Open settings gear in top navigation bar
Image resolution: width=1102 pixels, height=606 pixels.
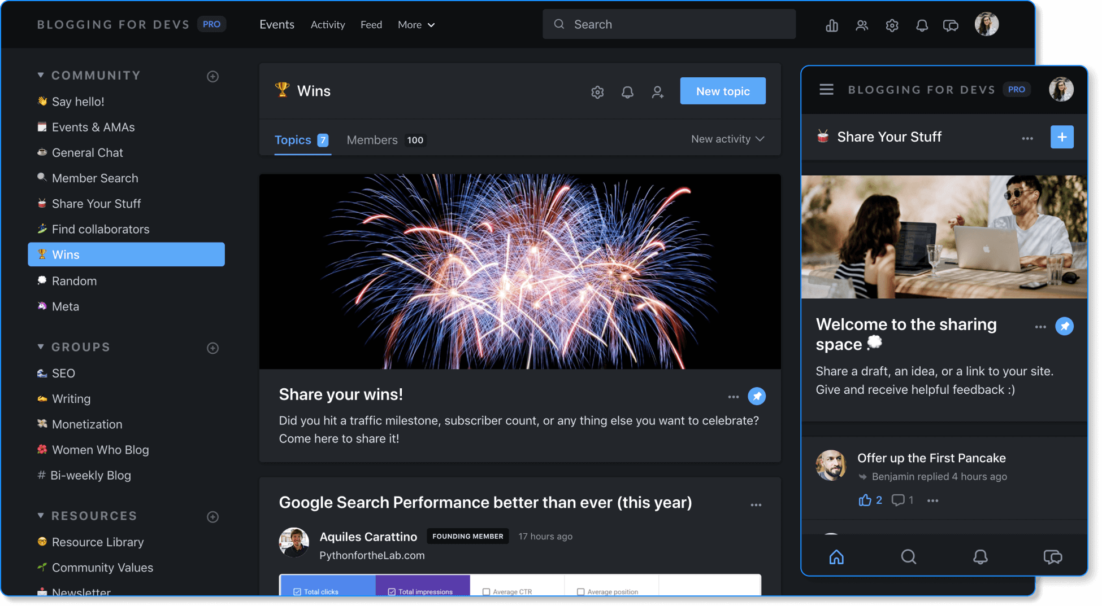click(x=892, y=25)
